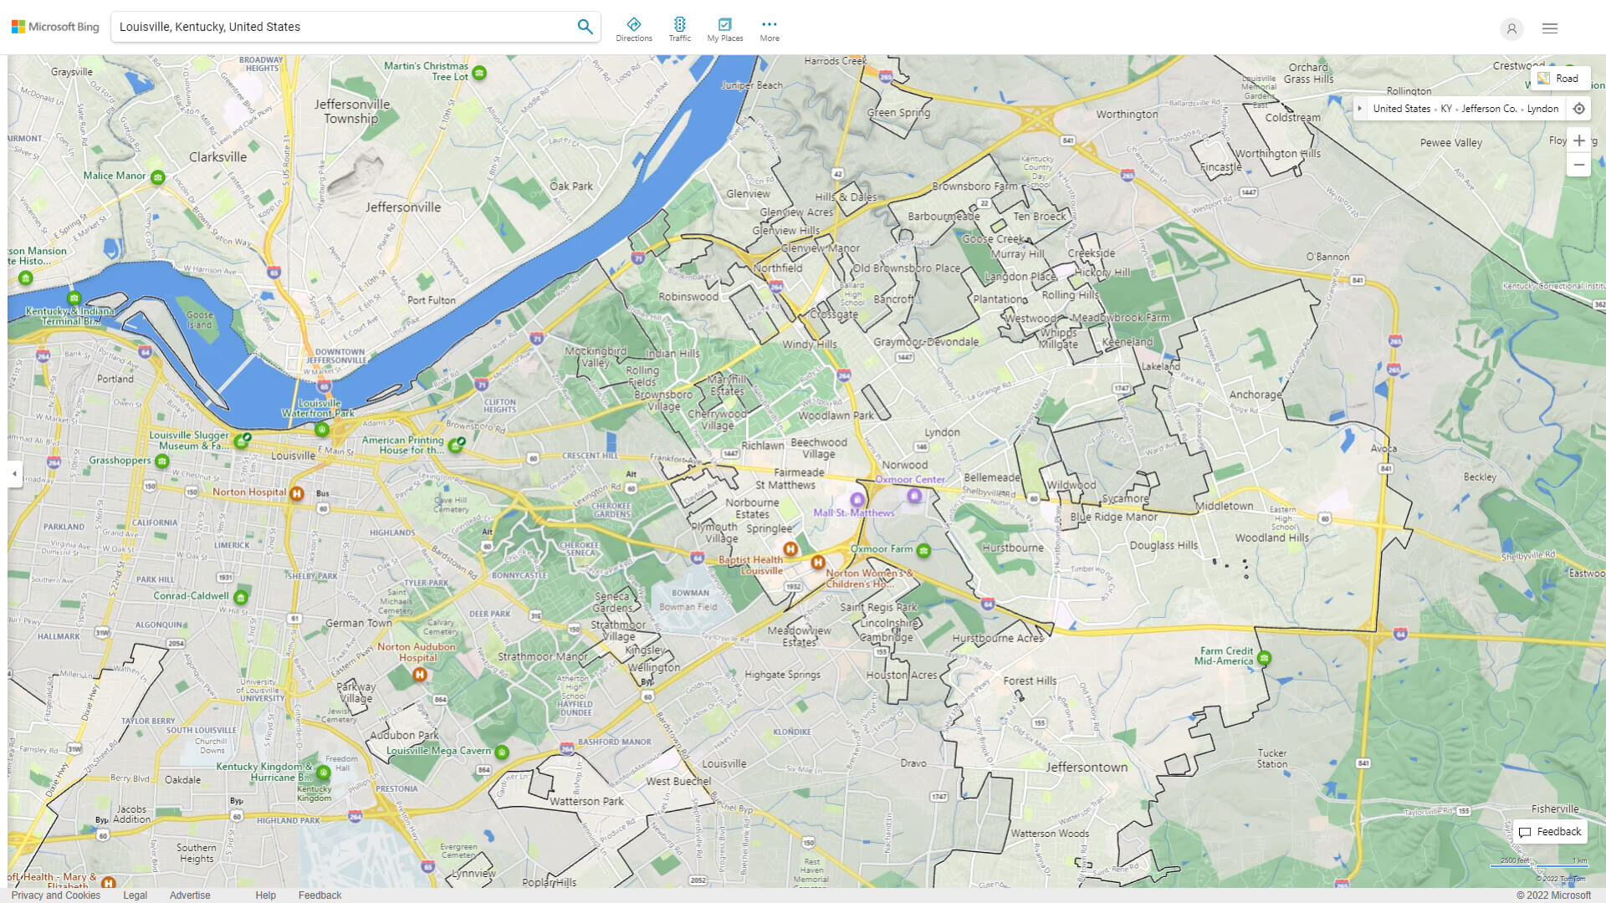
Task: Zoom out using the minus button
Action: [1579, 165]
